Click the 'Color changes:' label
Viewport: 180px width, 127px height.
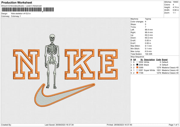137,22
